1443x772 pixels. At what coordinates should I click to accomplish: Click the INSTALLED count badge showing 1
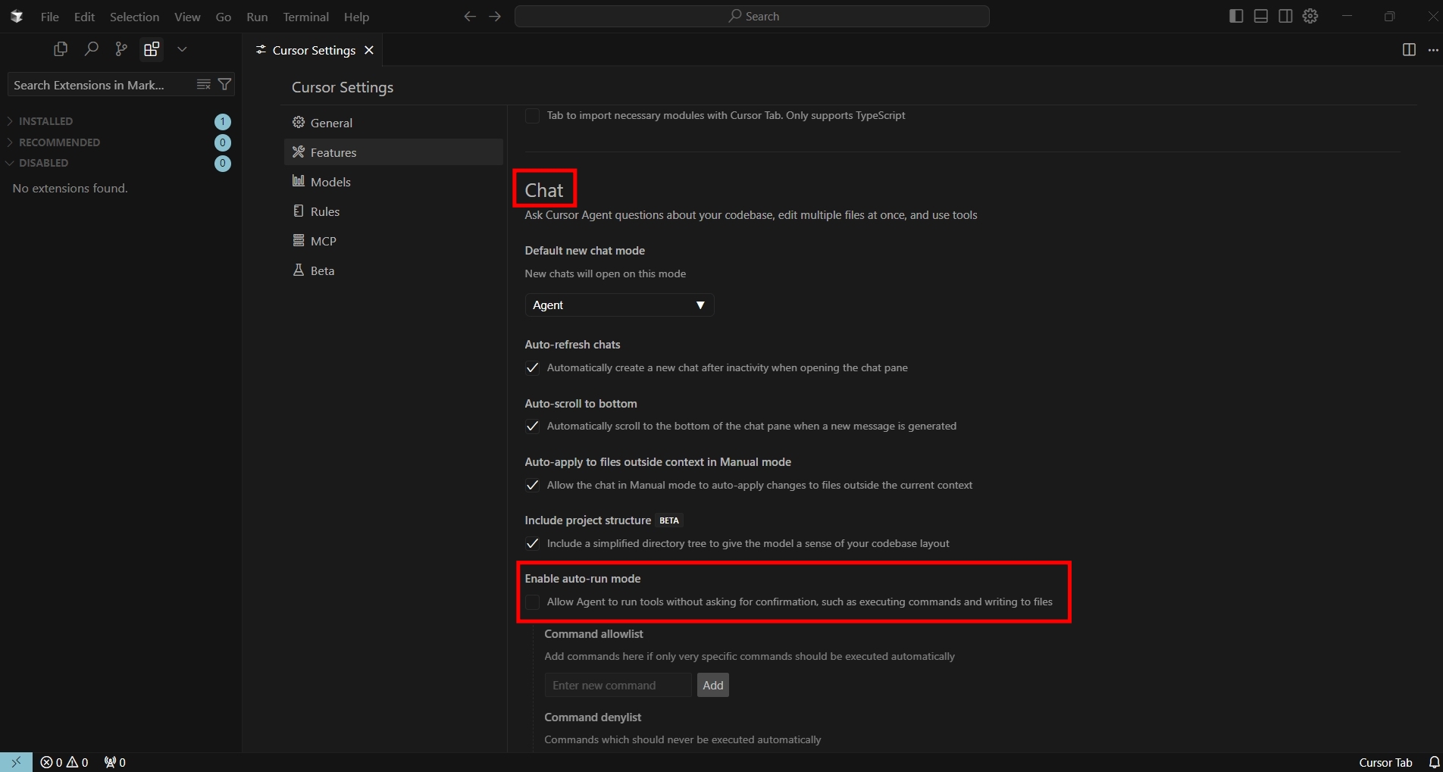[223, 122]
